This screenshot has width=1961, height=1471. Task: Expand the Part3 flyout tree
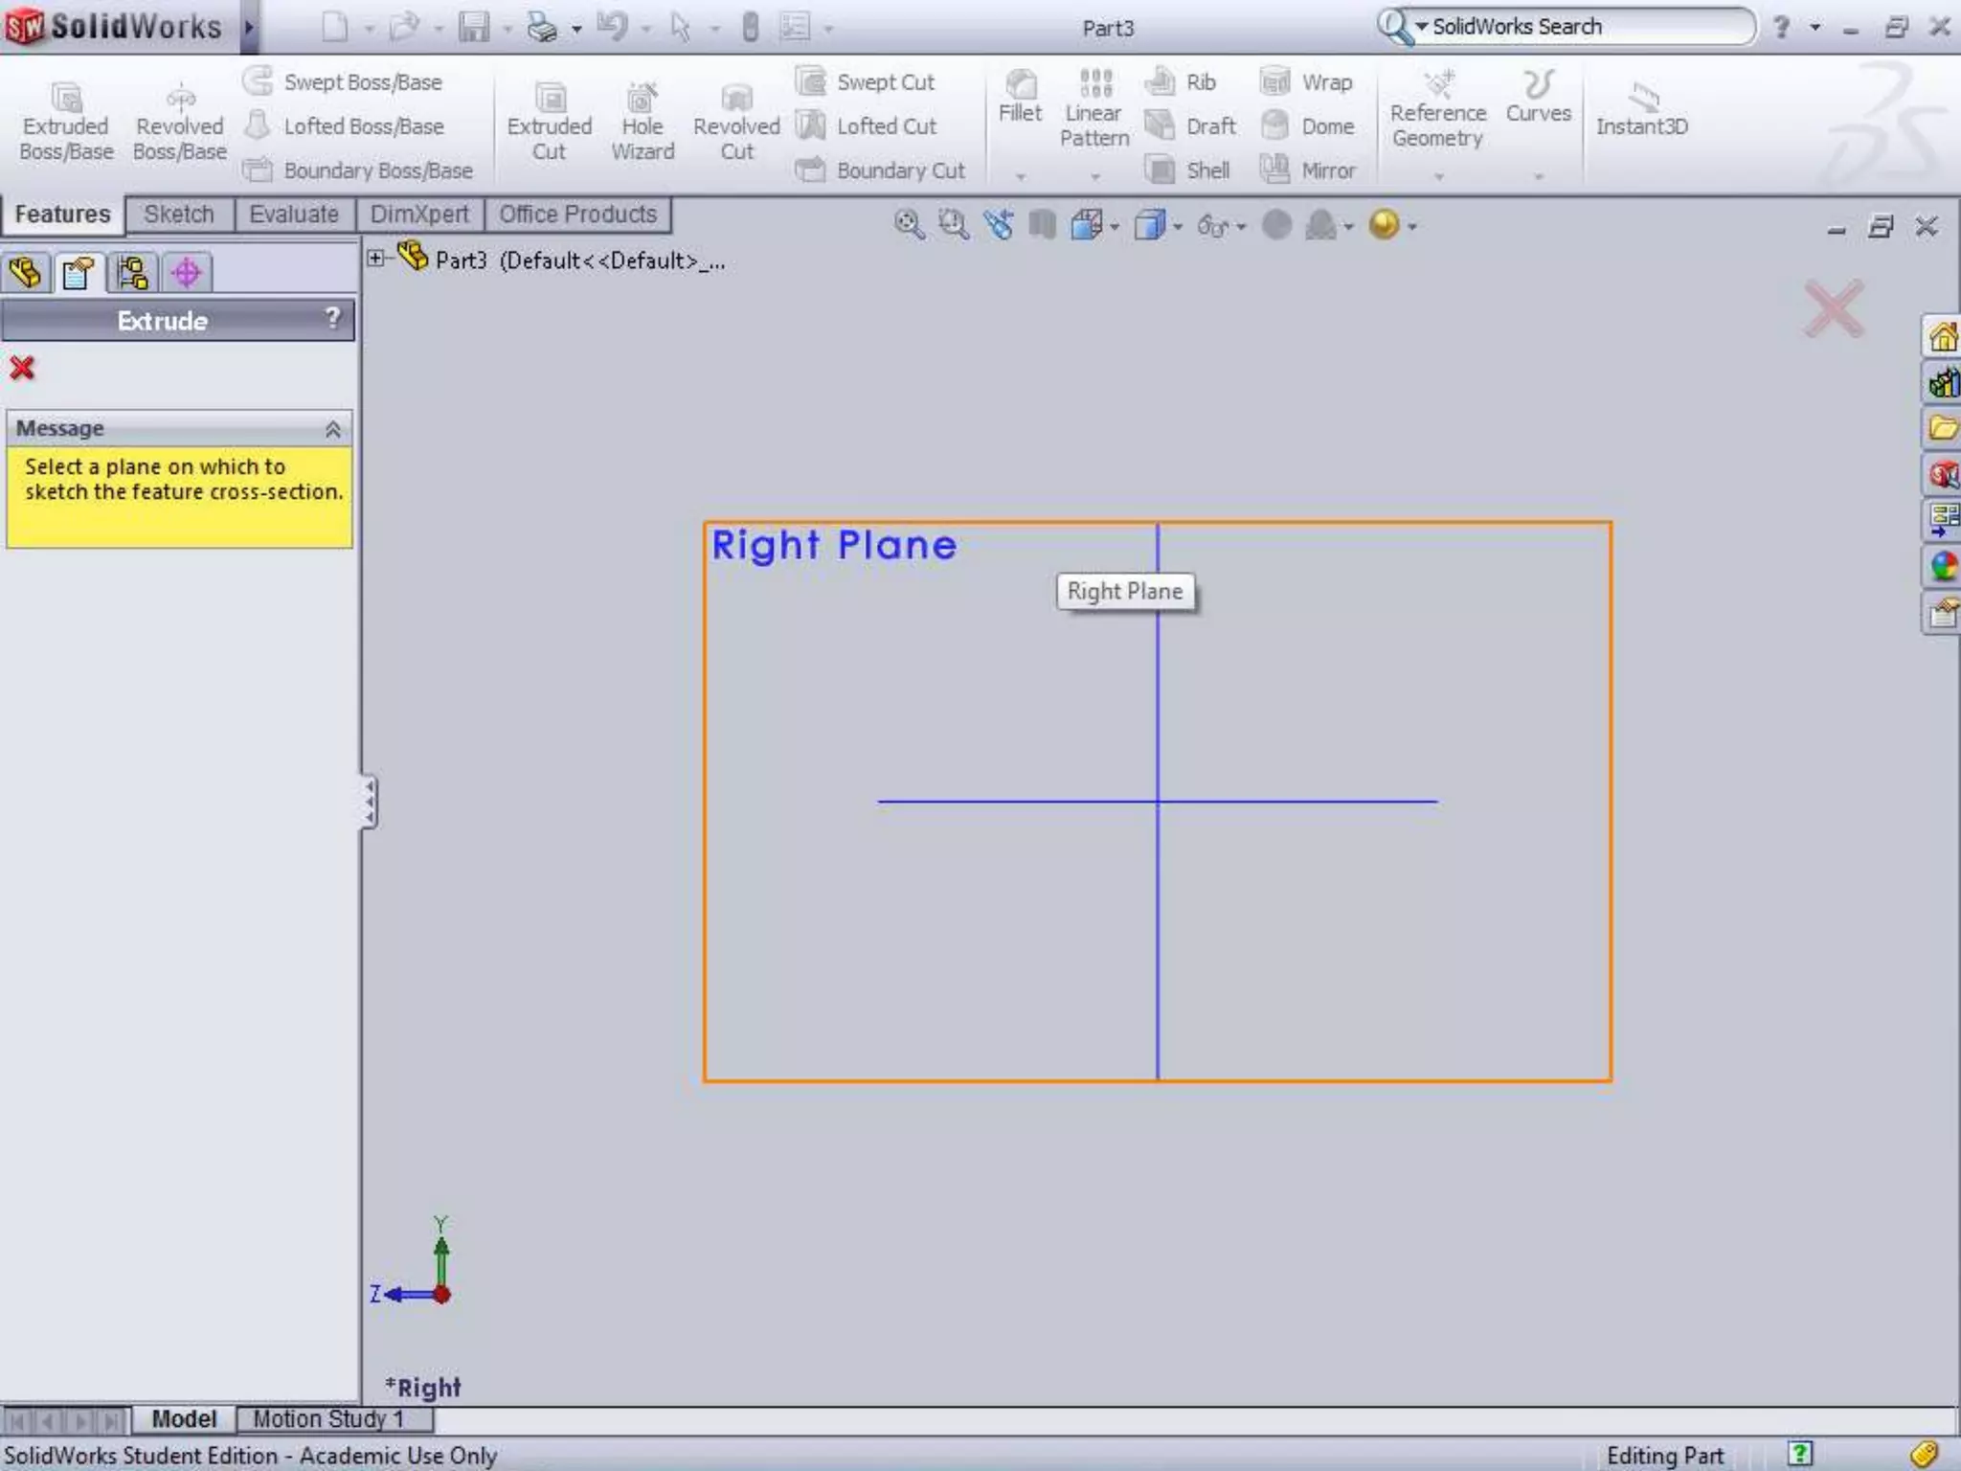[375, 259]
